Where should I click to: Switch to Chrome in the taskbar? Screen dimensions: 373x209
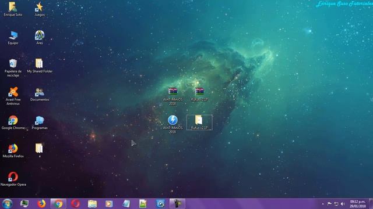pyautogui.click(x=58, y=204)
